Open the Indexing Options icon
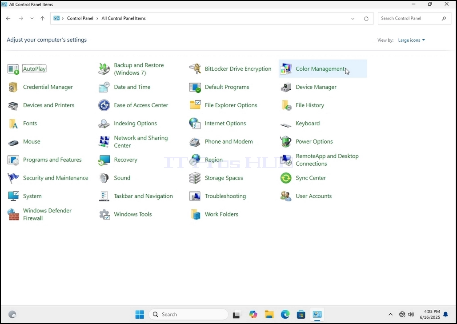 coord(104,124)
